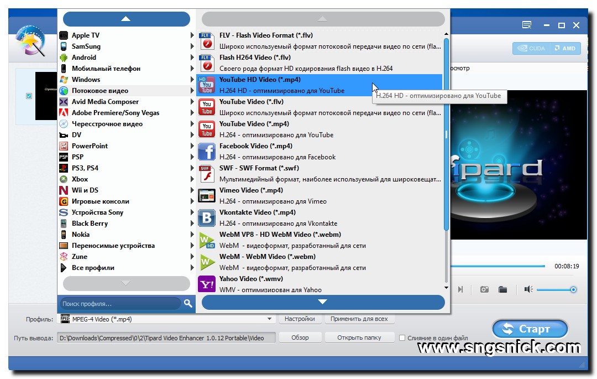
Task: Expand Чересстрочное видео submenu arrow
Action: 192,124
